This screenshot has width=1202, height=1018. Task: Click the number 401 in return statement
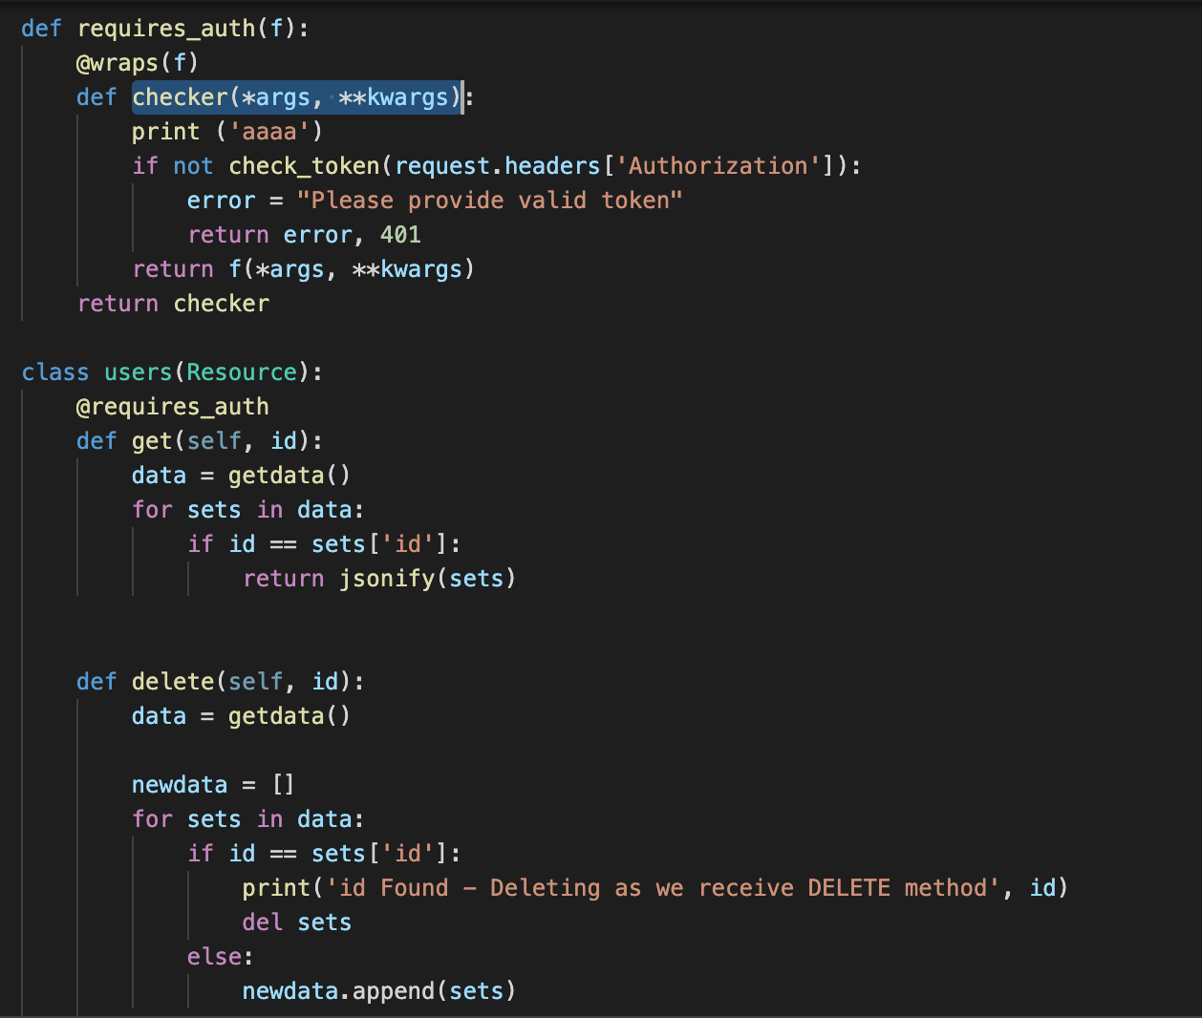pos(400,235)
